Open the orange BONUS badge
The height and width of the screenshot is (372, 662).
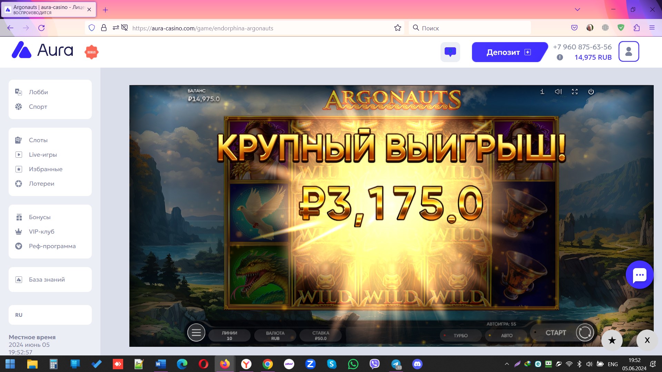pyautogui.click(x=91, y=52)
